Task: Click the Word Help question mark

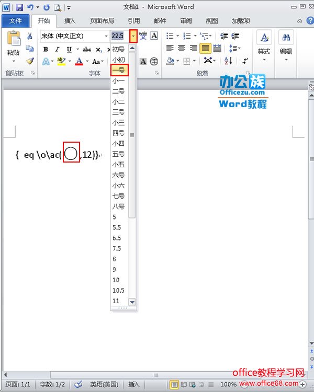Action: pos(310,21)
